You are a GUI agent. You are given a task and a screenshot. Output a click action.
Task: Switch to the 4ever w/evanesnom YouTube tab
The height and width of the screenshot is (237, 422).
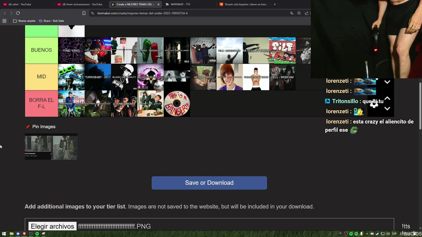pyautogui.click(x=81, y=4)
